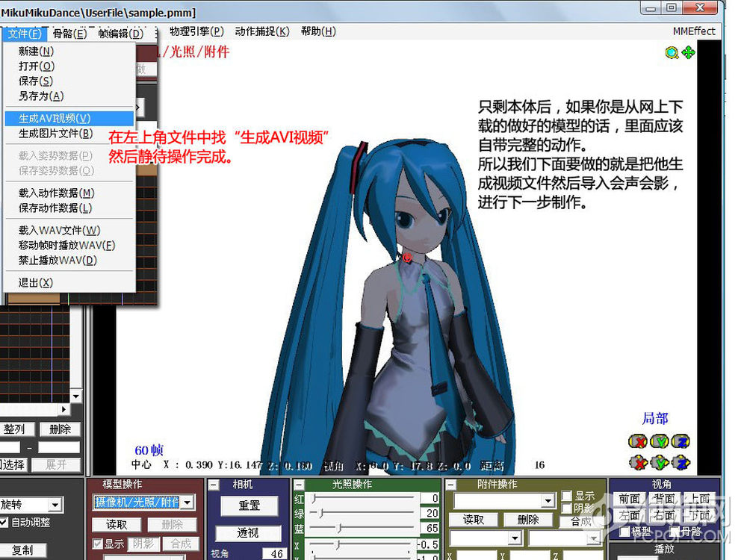Select 退出(X) from file menu
Image resolution: width=747 pixels, height=560 pixels.
tap(69, 283)
